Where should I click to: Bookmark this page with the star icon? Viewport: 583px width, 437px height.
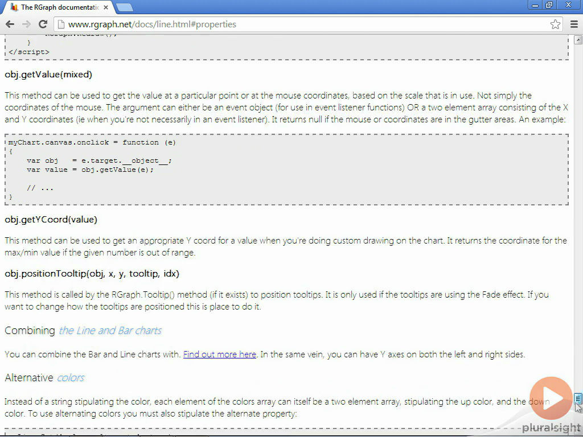pos(555,24)
